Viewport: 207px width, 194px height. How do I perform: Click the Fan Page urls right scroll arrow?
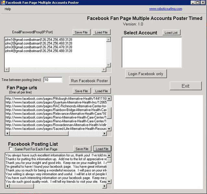pyautogui.click(x=104, y=133)
